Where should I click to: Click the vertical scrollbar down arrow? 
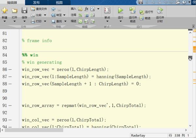190,126
